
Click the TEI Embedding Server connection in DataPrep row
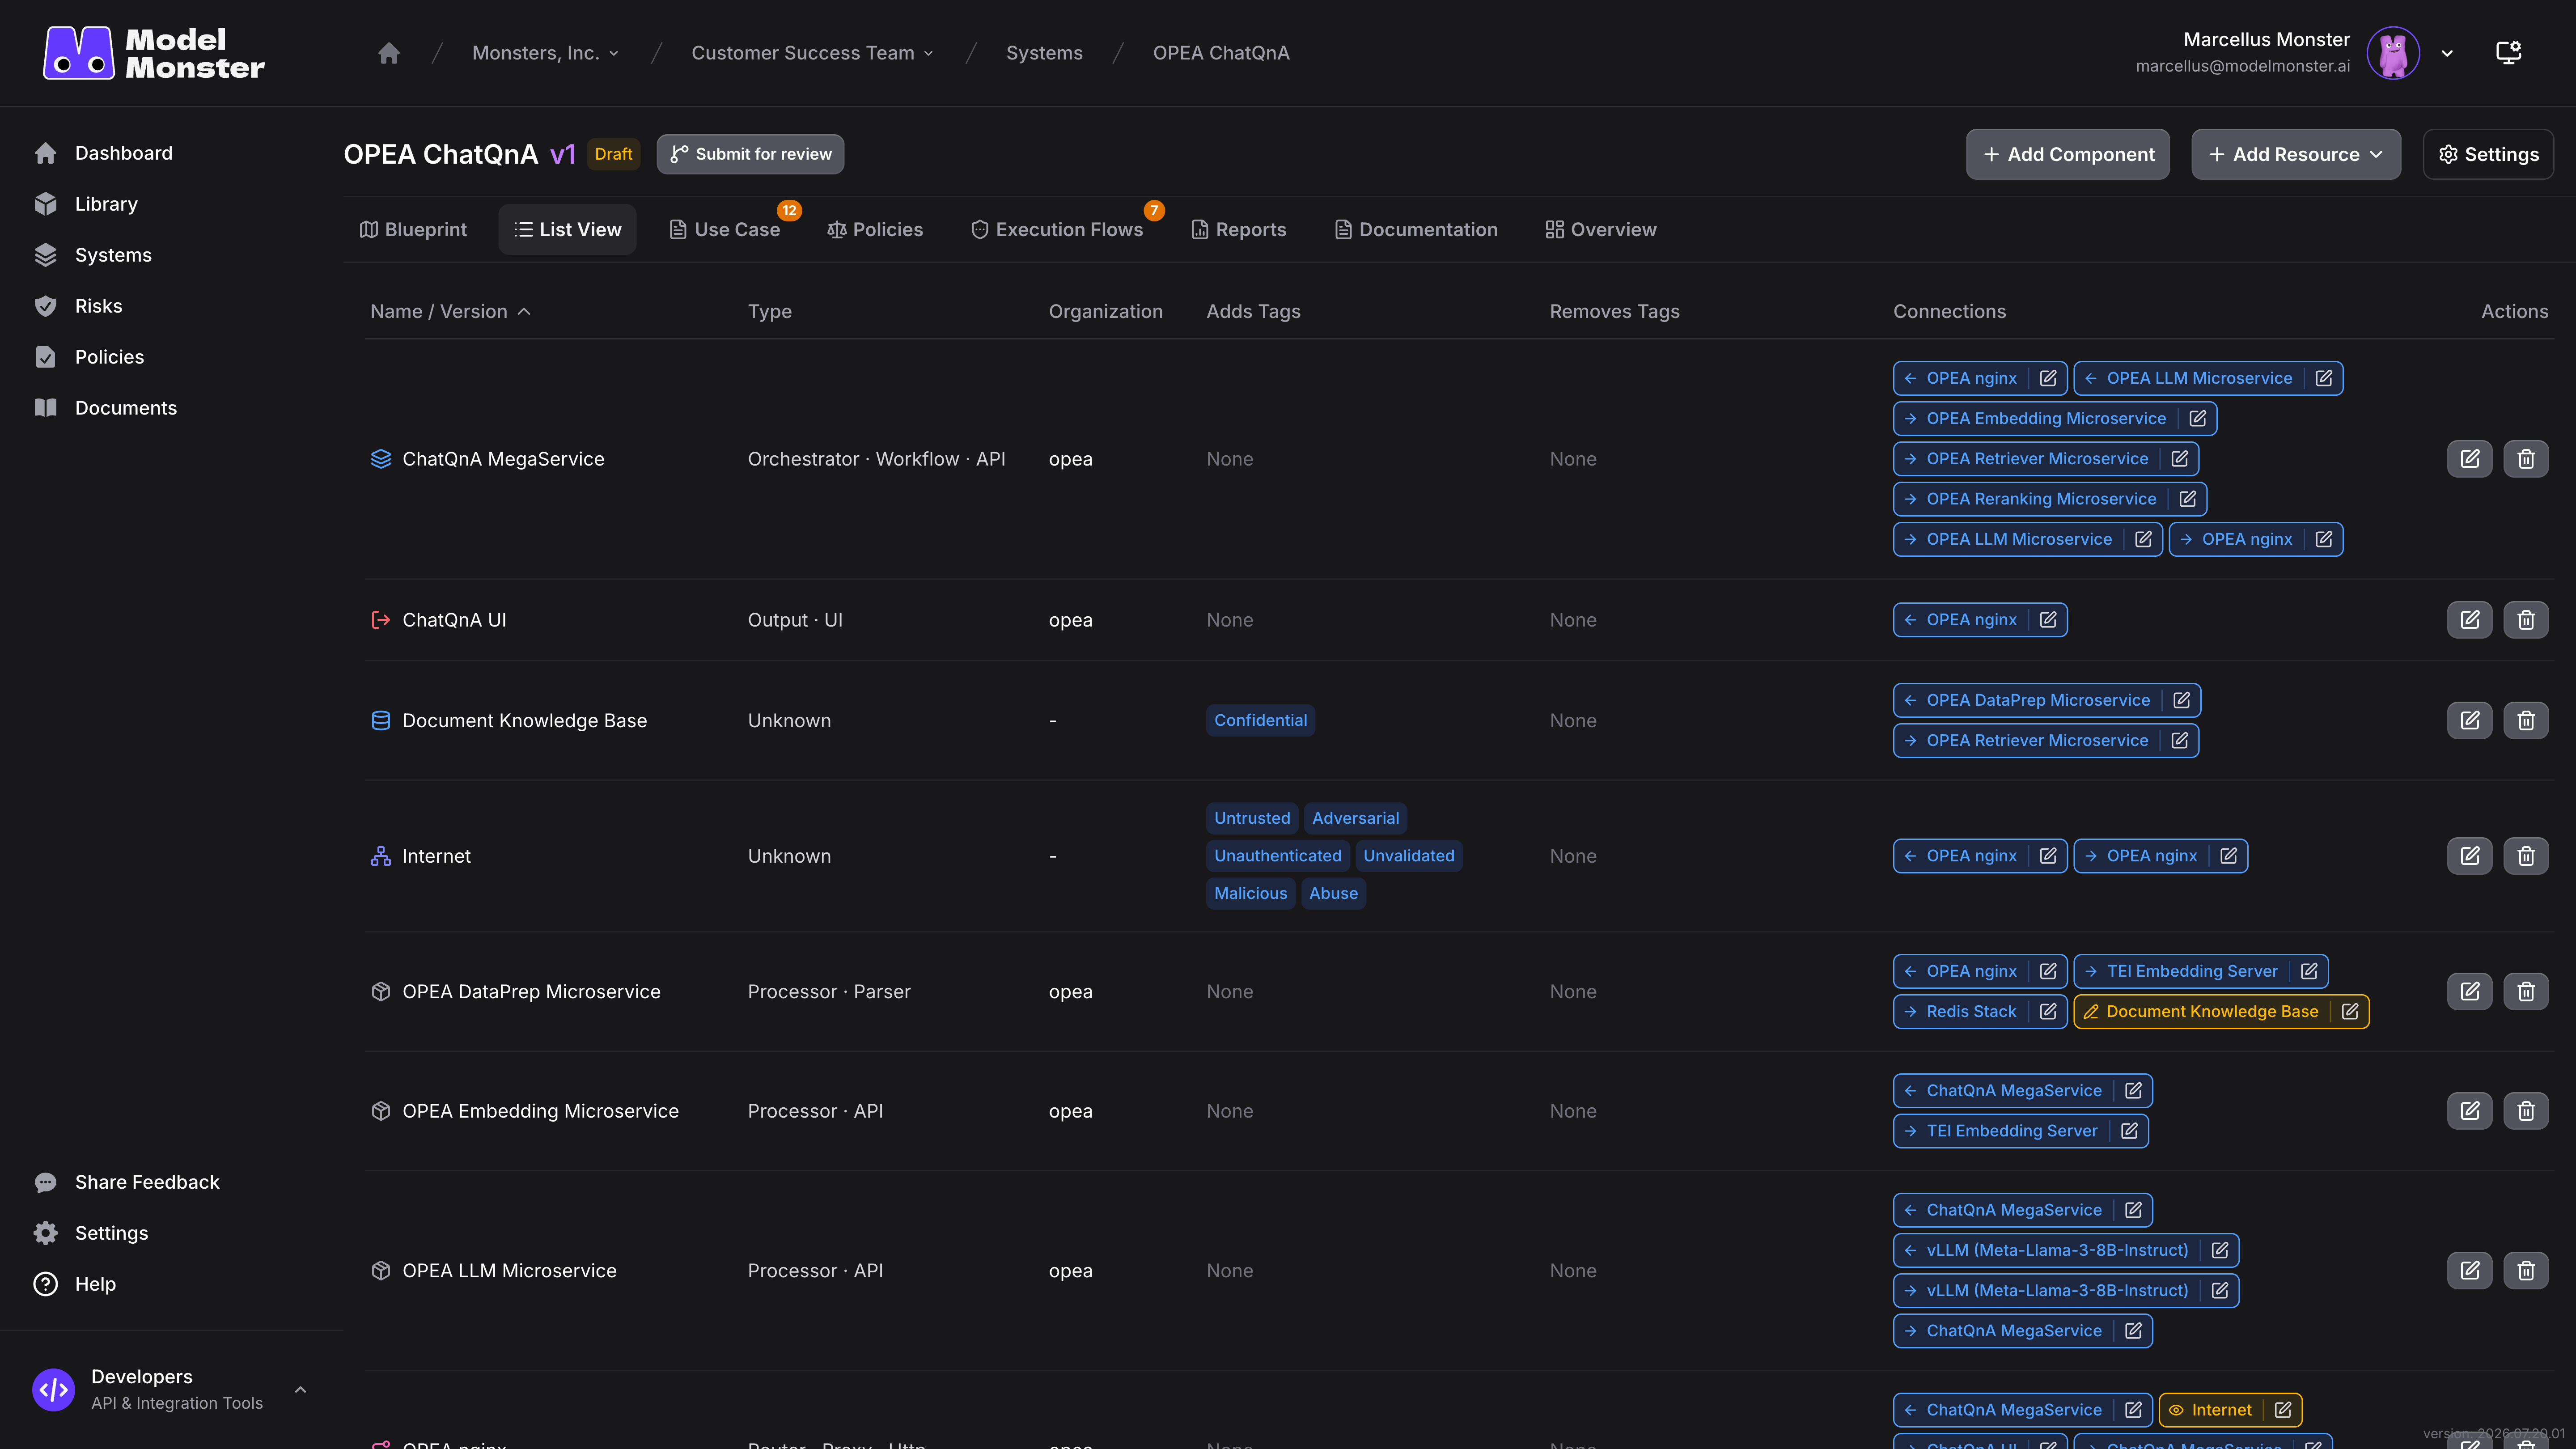(x=2191, y=971)
